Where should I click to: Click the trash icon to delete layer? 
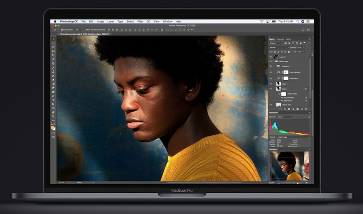pyautogui.click(x=306, y=109)
